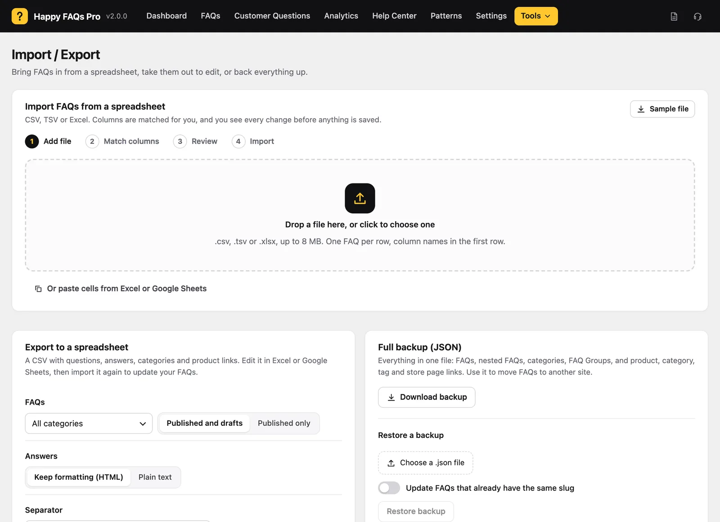The width and height of the screenshot is (720, 522).
Task: Click step 3 Review circle
Action: click(180, 141)
